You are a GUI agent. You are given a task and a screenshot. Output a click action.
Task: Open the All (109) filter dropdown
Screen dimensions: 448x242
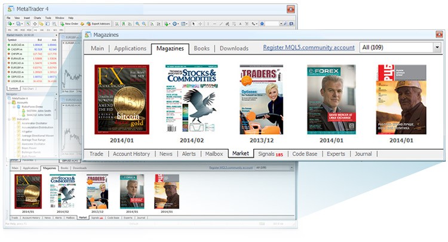point(437,47)
